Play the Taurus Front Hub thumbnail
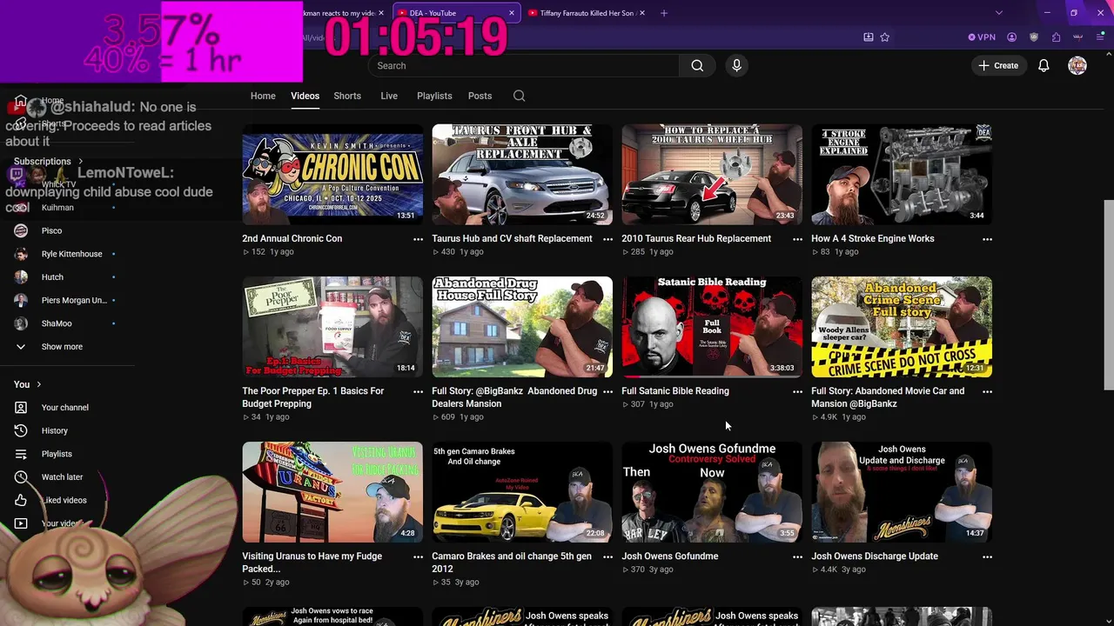 522,174
